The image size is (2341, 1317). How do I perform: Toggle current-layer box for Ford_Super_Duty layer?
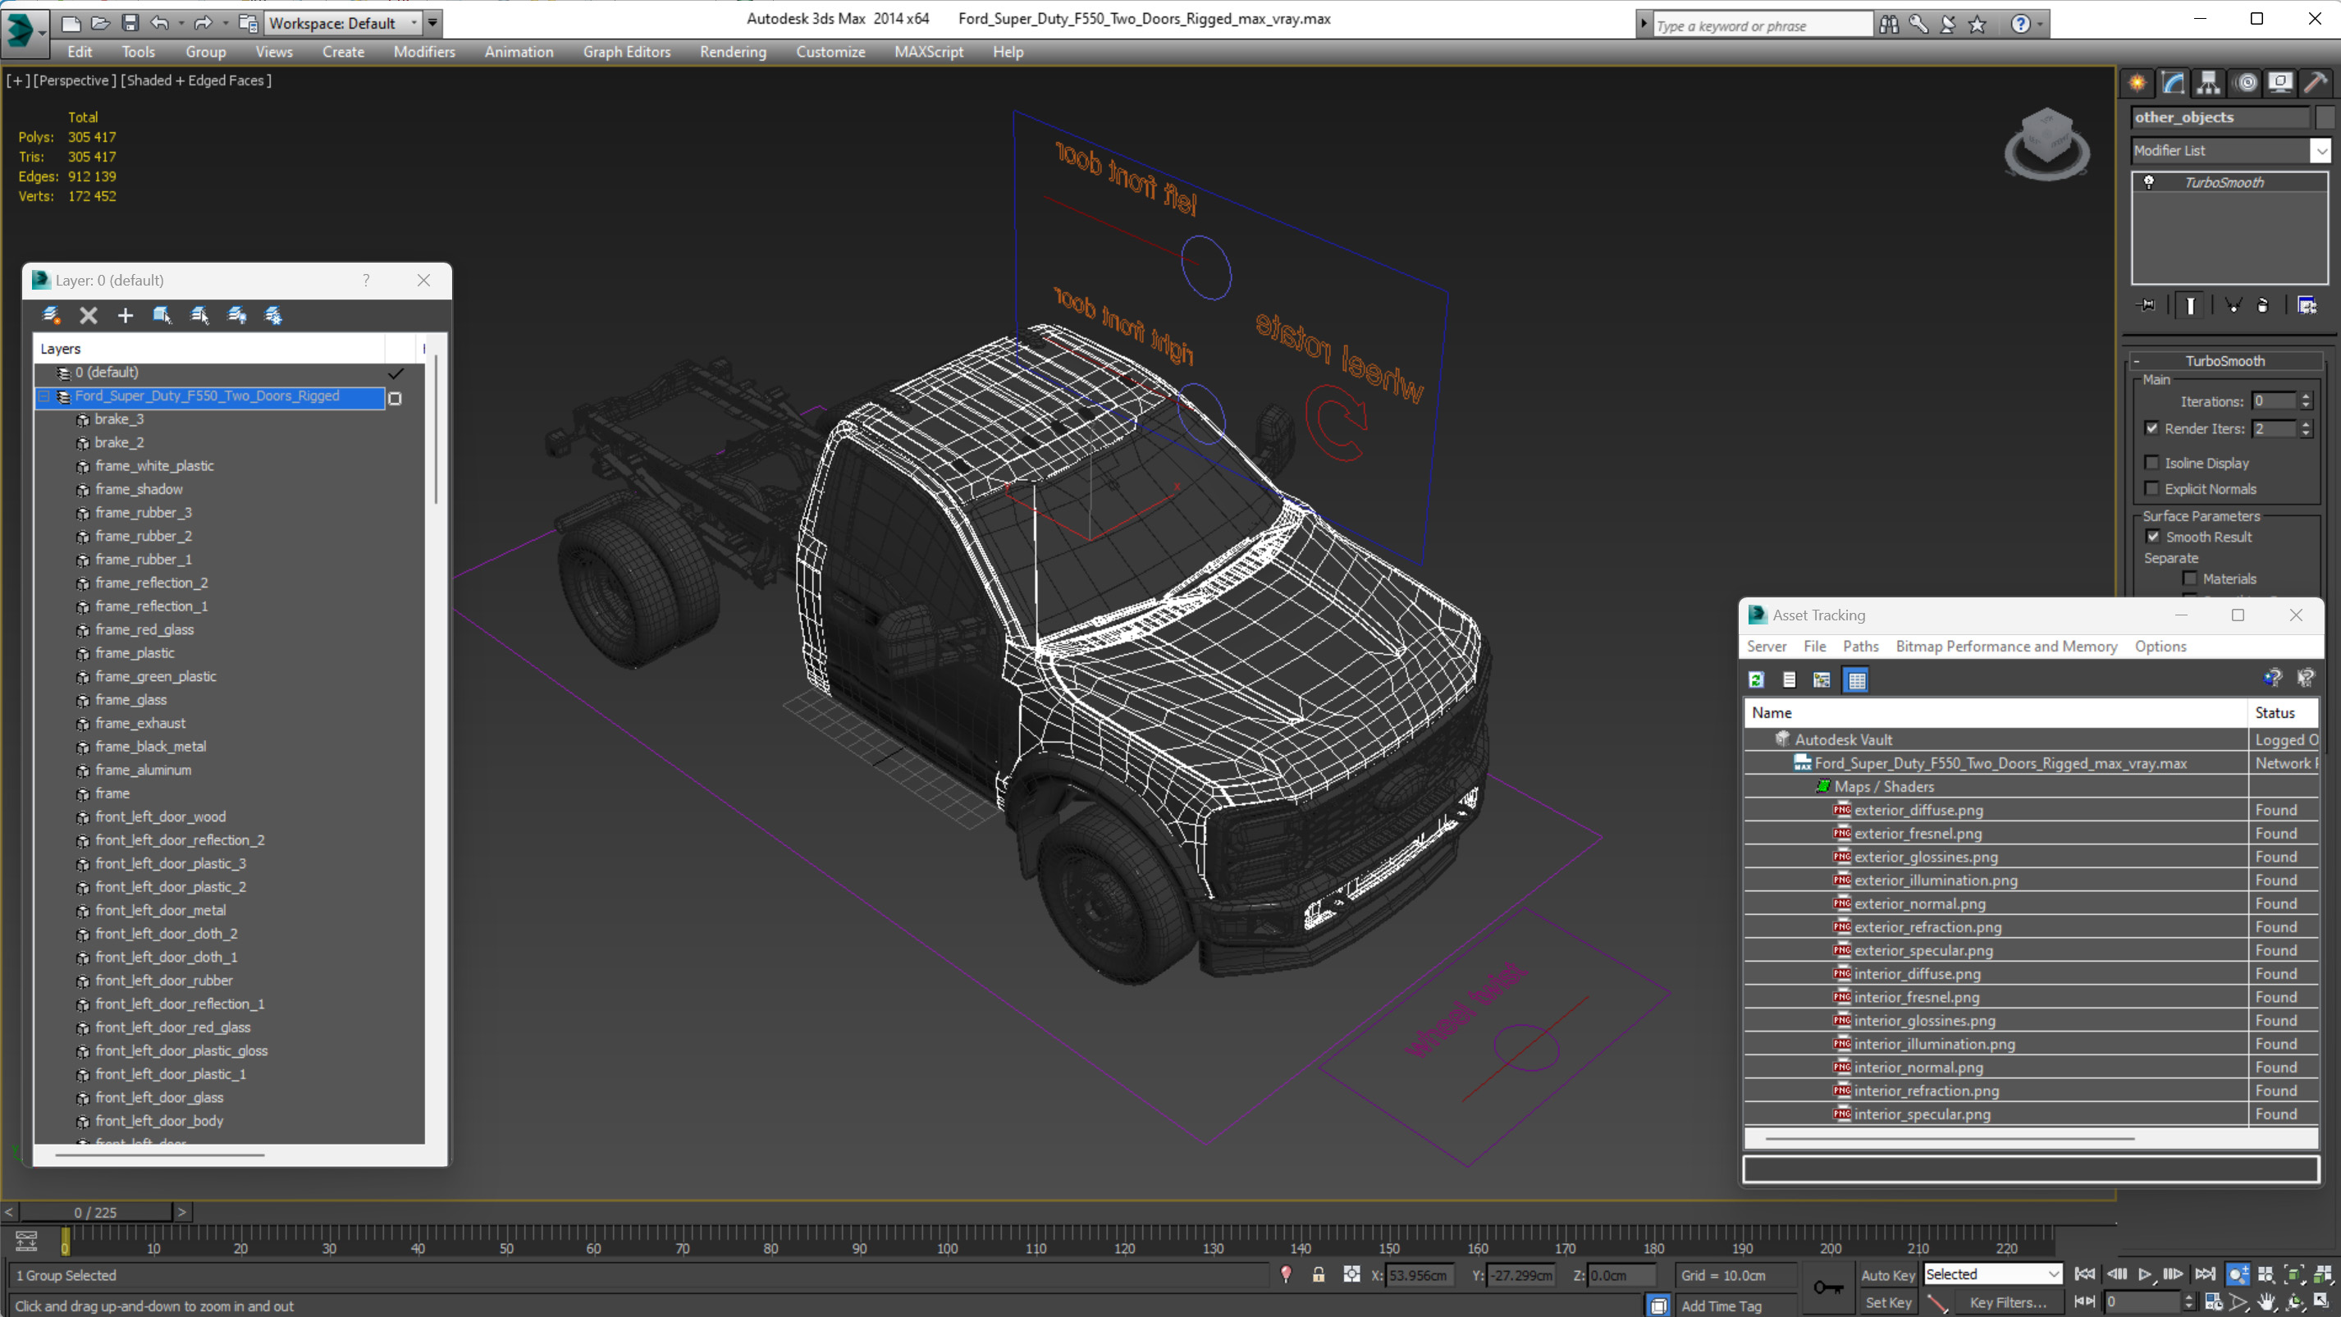pos(395,397)
